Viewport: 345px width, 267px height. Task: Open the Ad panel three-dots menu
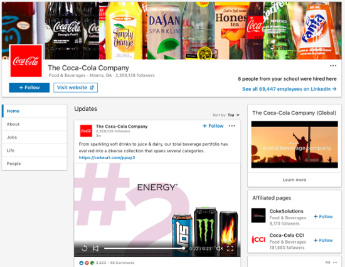[x=335, y=263]
